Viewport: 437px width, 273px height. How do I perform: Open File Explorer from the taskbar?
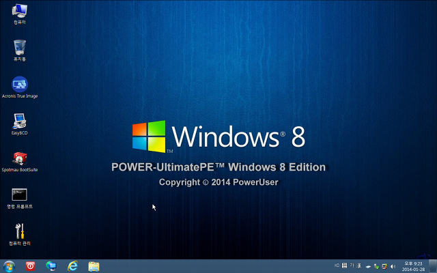[x=94, y=266]
